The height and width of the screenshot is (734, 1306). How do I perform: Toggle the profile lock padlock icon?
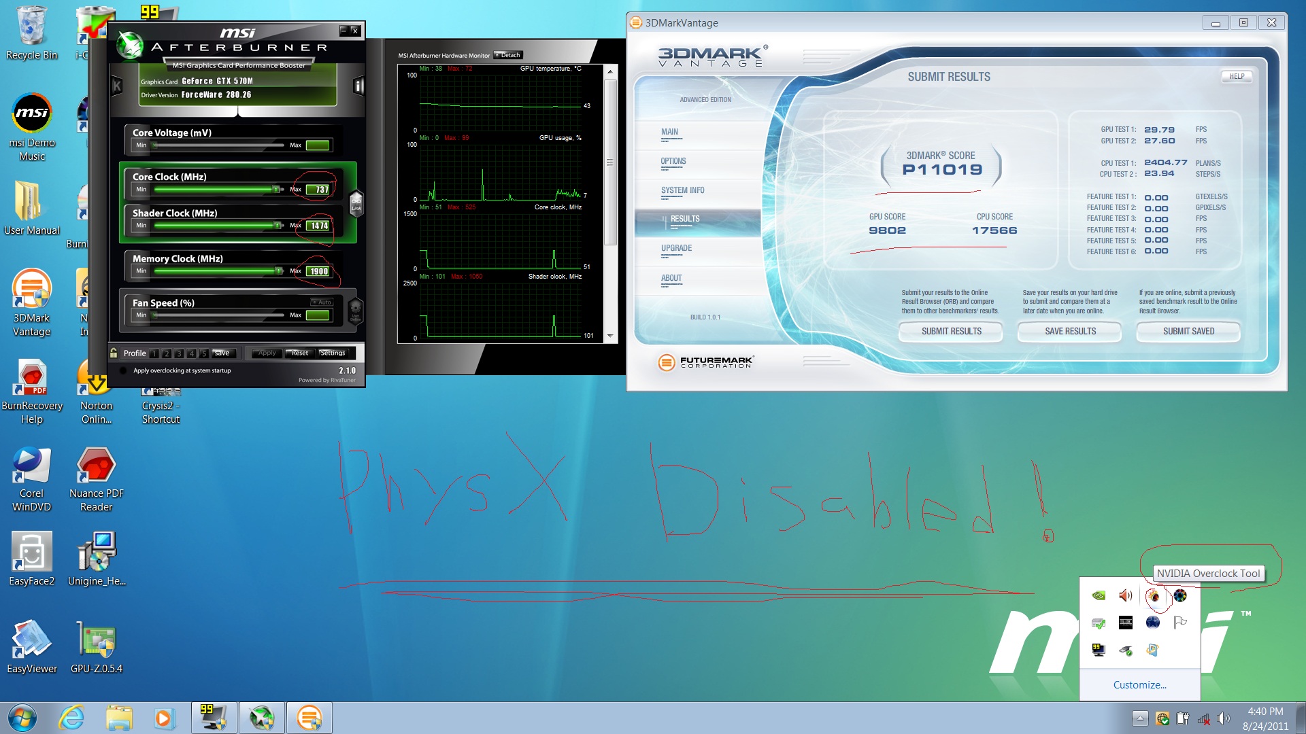click(114, 353)
